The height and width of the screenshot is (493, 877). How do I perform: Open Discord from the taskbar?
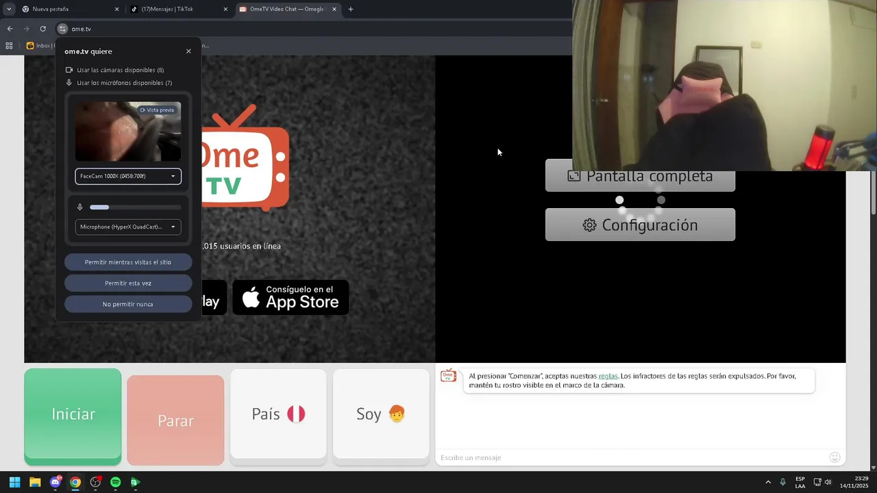[55, 482]
